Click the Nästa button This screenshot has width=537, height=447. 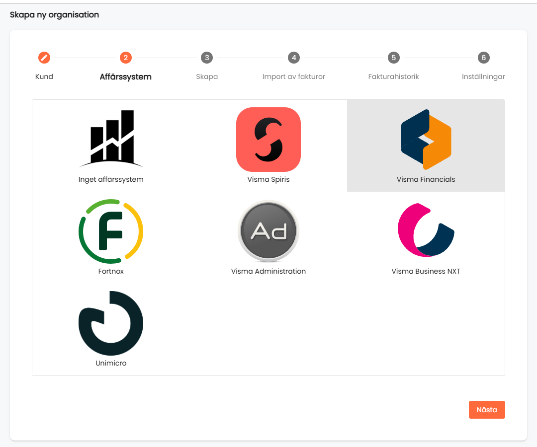(x=487, y=410)
